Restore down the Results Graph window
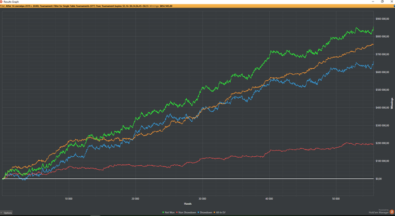This screenshot has height=216, width=395. click(382, 2)
